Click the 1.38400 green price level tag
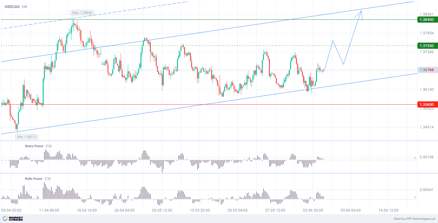This screenshot has width=438, height=223. coord(427,20)
